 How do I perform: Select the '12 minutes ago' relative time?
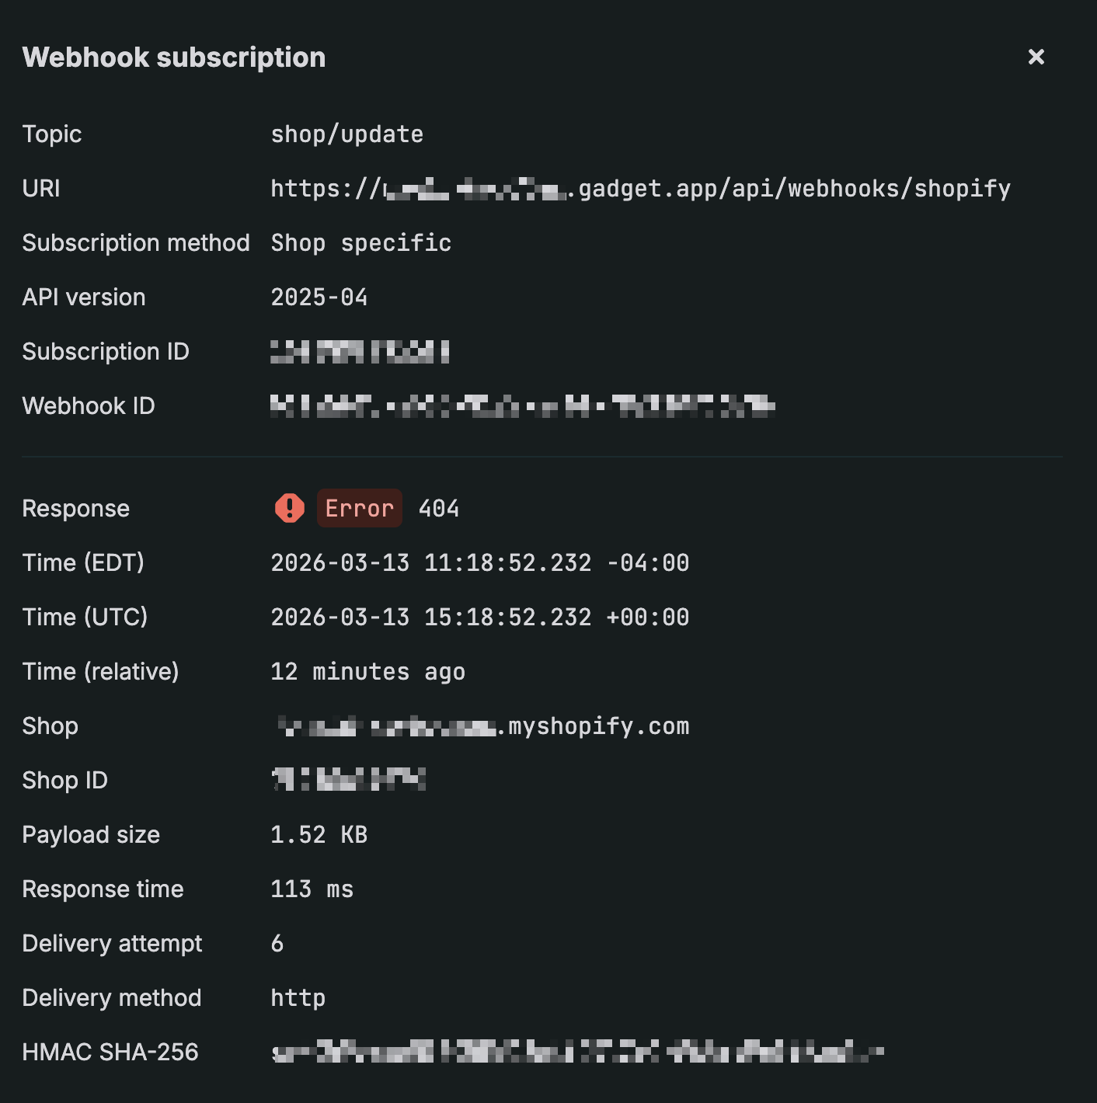click(367, 671)
